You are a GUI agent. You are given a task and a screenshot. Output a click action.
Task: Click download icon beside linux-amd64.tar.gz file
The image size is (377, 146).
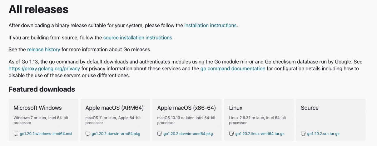[x=231, y=134]
